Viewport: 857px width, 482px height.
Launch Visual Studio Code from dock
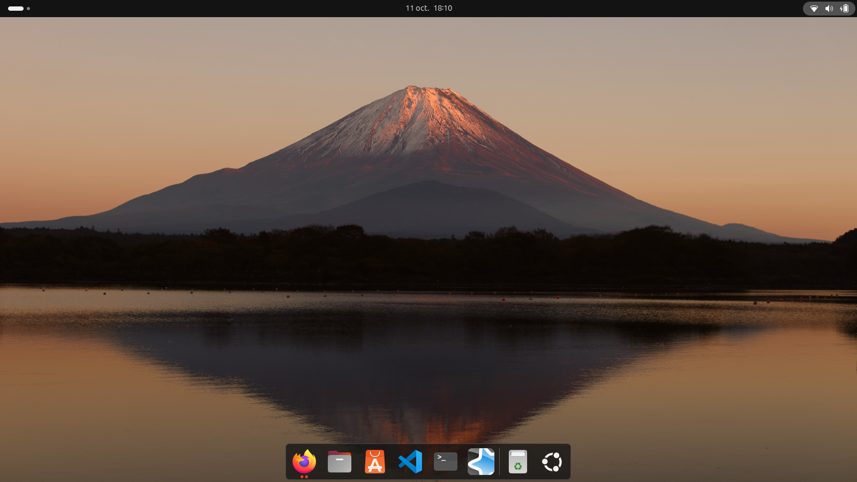410,462
